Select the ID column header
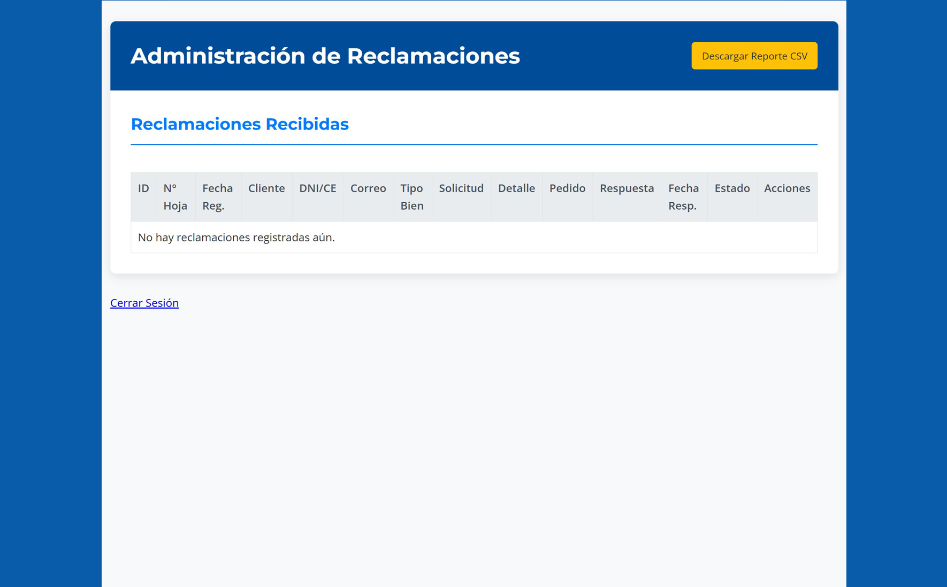This screenshot has width=947, height=587. [x=143, y=188]
